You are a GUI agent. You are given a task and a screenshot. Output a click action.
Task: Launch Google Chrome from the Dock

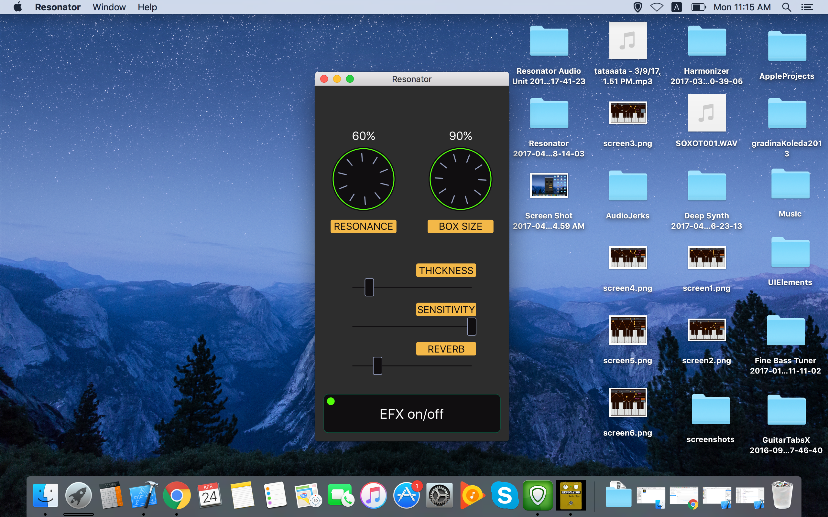[177, 495]
